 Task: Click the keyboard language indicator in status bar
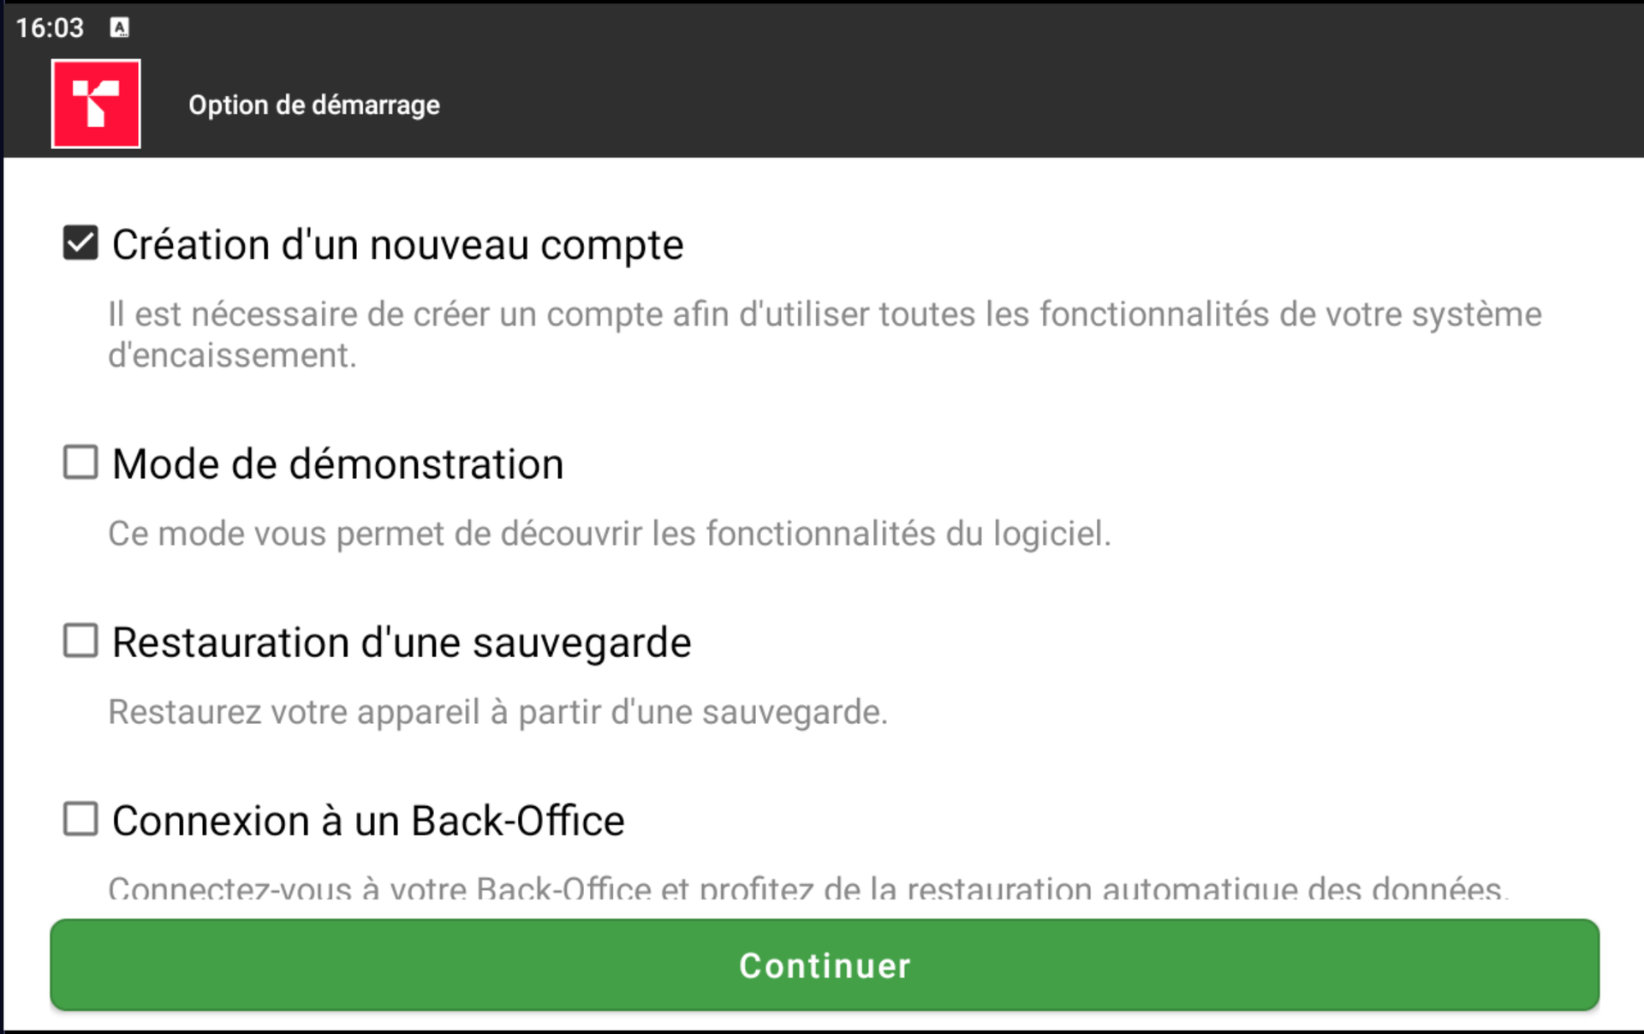(x=120, y=27)
